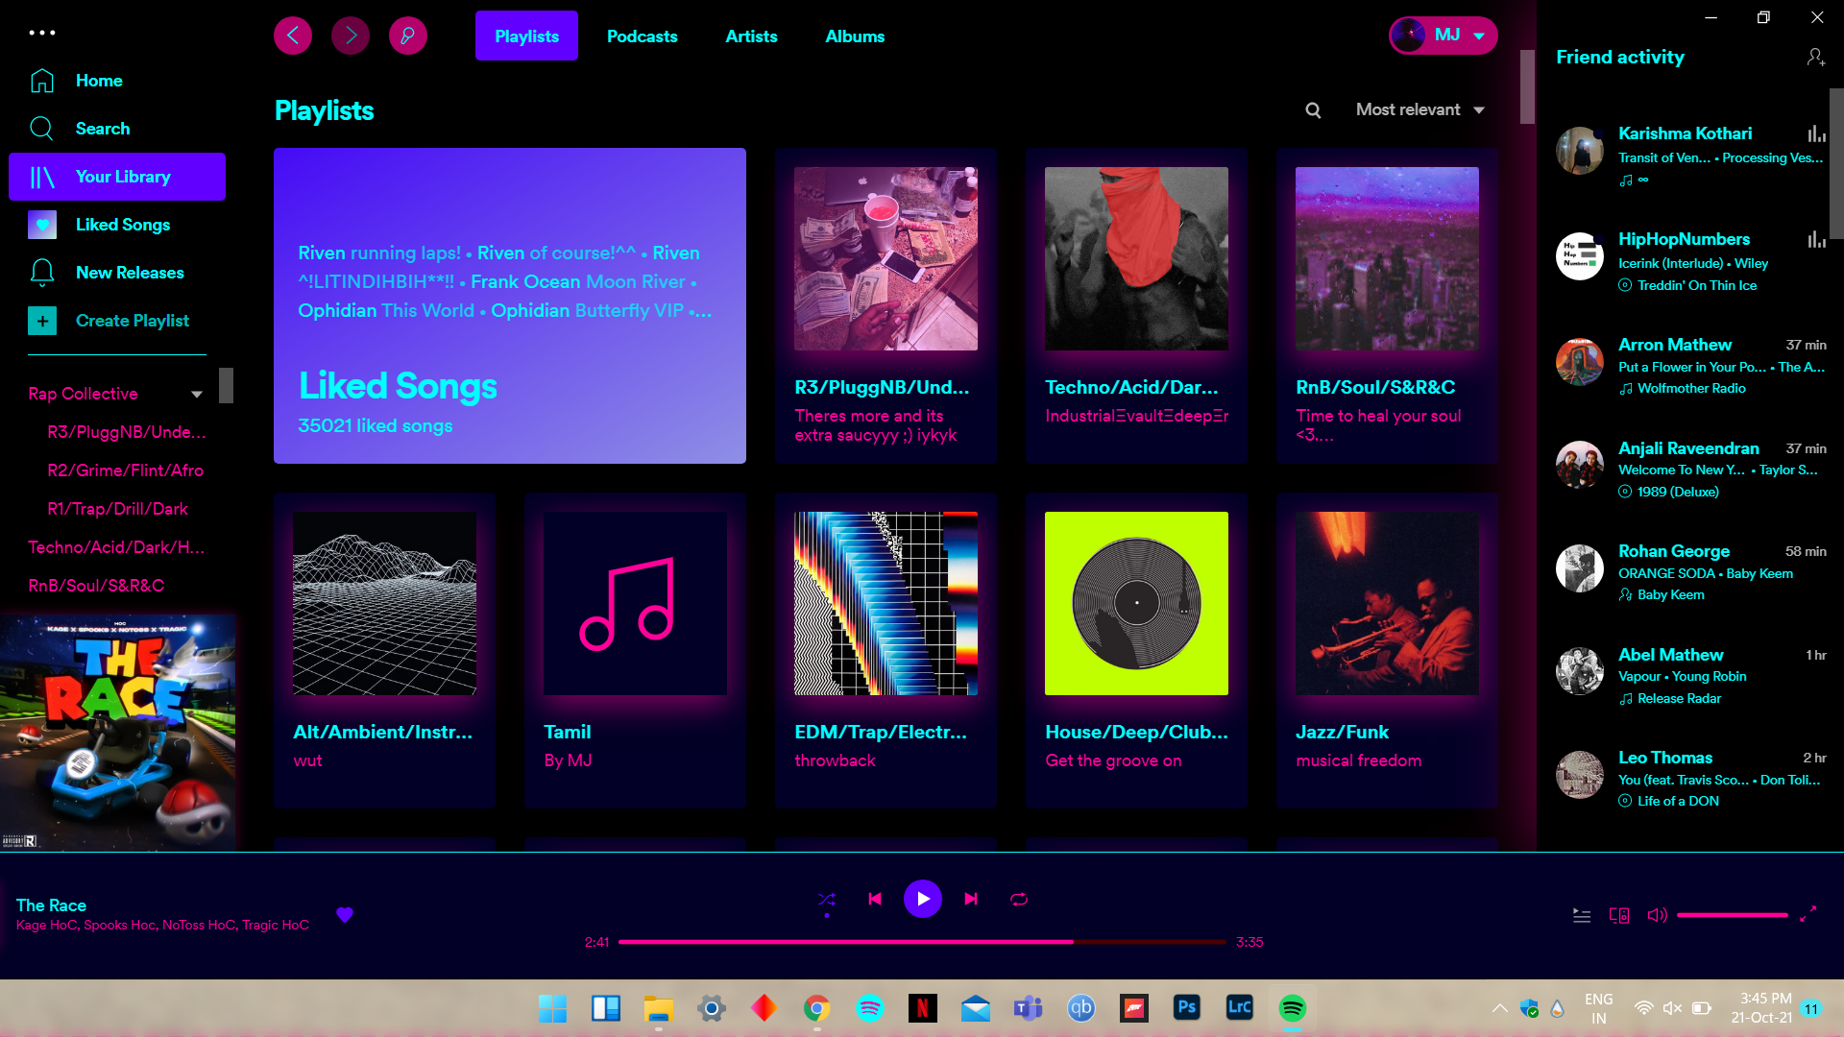Open the Most relevant sort dropdown
Screen dimensions: 1844x1037
(x=1419, y=109)
